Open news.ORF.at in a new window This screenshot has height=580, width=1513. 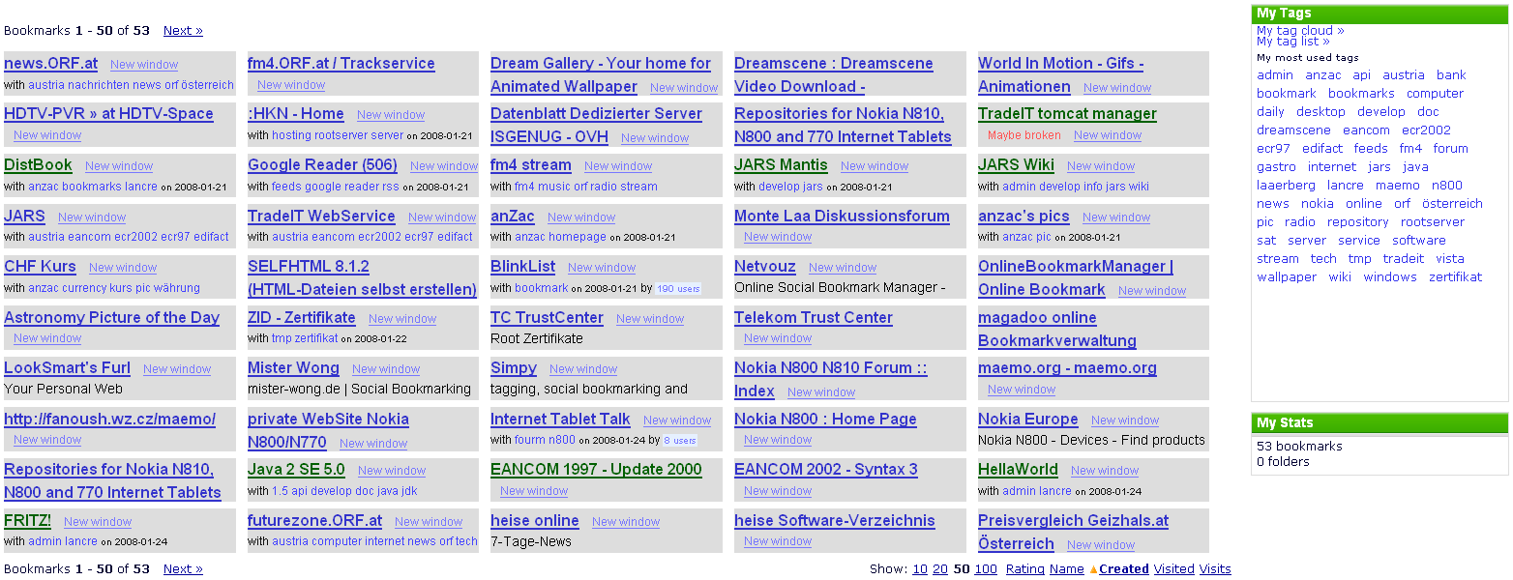tap(144, 65)
